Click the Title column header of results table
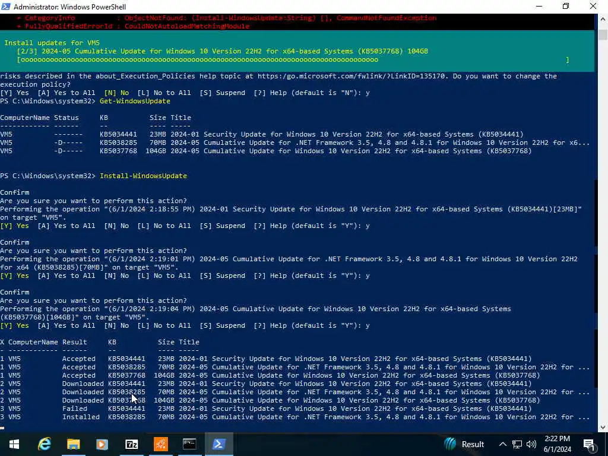608x456 pixels. (x=189, y=342)
